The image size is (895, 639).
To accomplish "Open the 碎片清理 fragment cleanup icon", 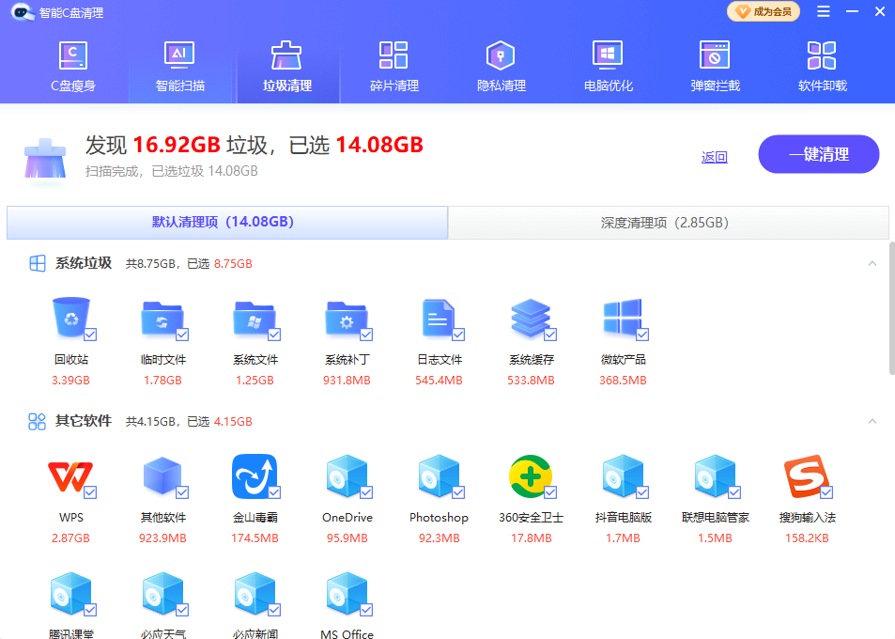I will coord(393,56).
